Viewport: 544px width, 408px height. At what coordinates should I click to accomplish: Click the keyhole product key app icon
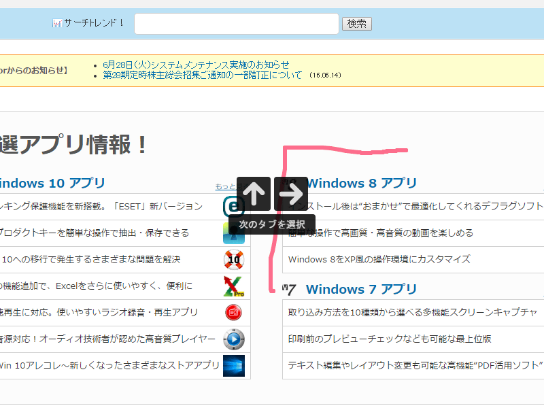(234, 233)
